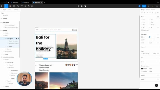Screen dimensions: 160x90
Task: Toggle Clip content checkbox
Action: click(x=142, y=30)
